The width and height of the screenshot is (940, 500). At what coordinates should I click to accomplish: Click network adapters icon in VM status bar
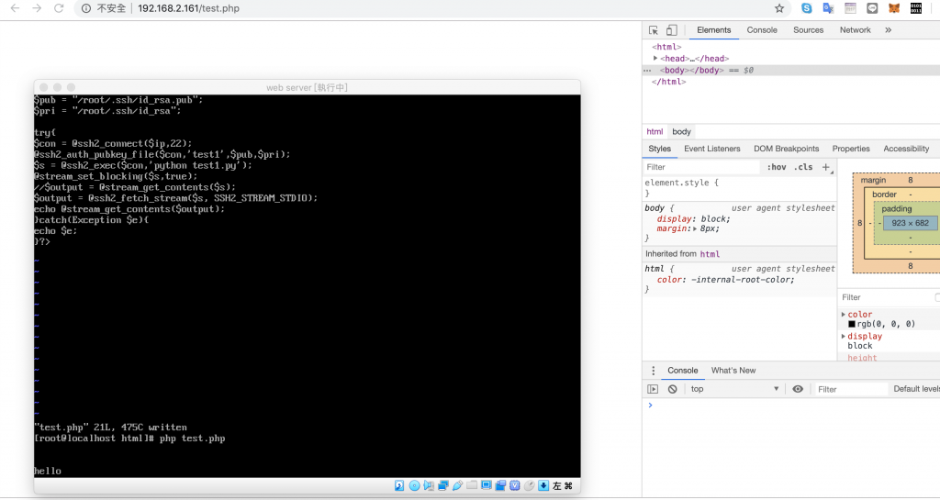(443, 485)
